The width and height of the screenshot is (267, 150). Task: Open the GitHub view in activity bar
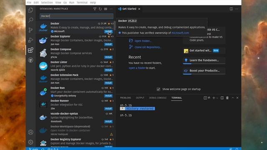coord(30,60)
